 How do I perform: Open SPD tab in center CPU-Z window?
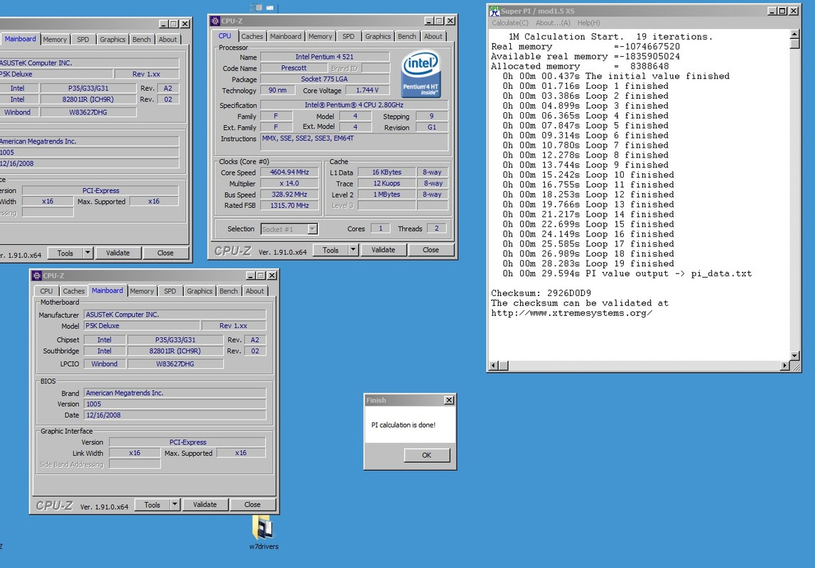[348, 36]
